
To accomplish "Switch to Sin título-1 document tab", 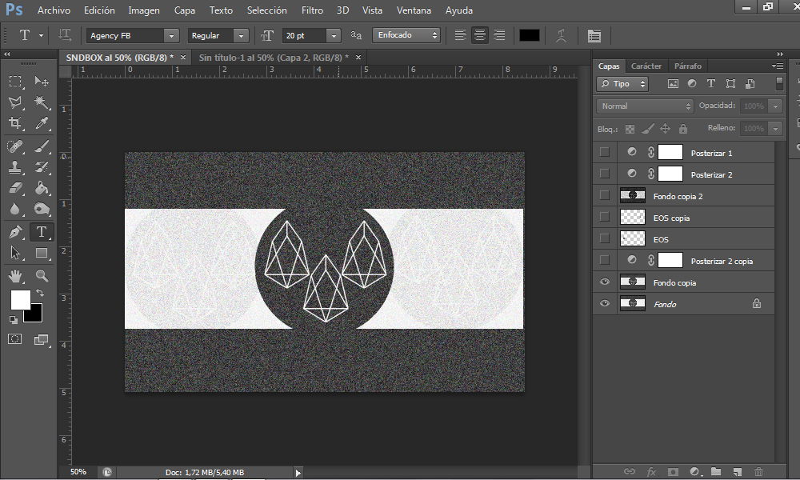I will 274,58.
